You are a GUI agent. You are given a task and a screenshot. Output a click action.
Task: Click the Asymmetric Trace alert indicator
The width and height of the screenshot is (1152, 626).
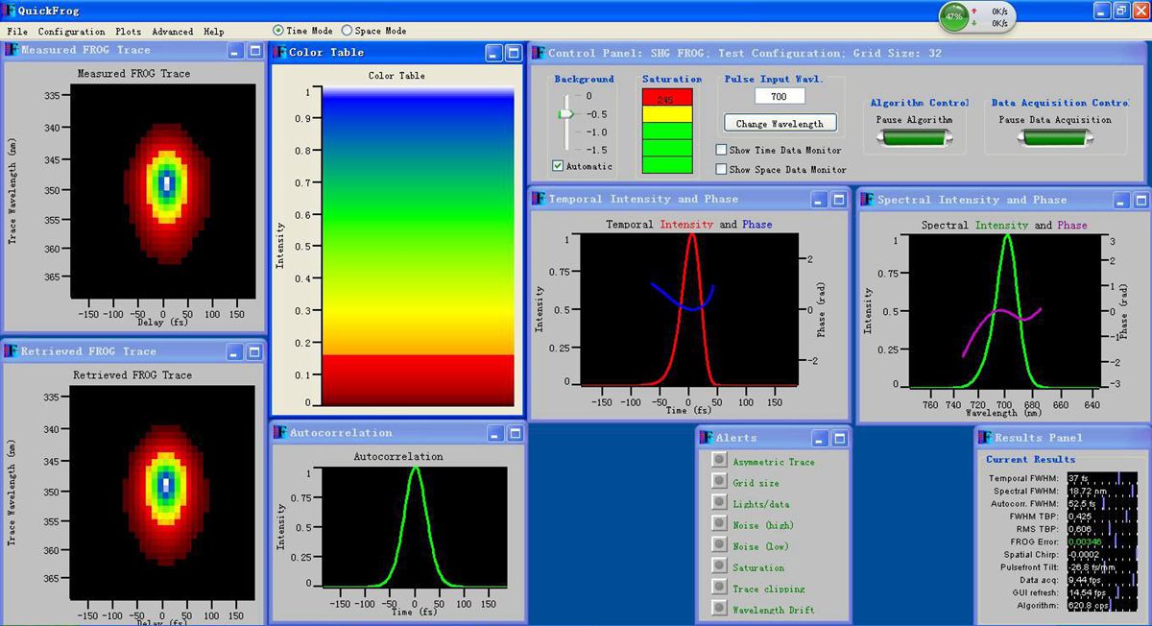[x=718, y=460]
